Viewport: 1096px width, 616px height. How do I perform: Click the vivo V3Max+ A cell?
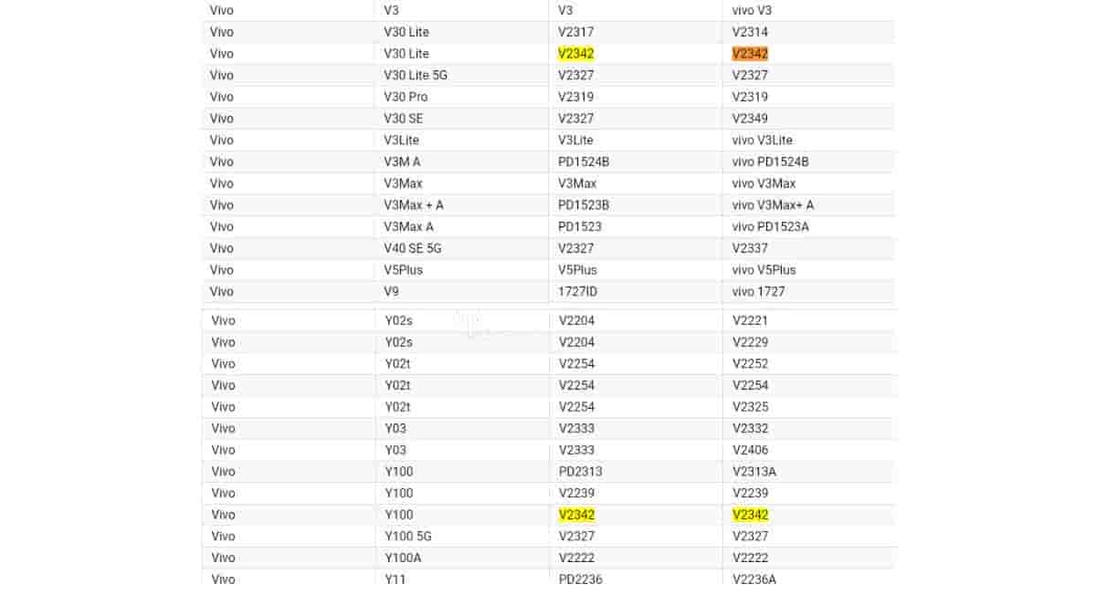773,205
